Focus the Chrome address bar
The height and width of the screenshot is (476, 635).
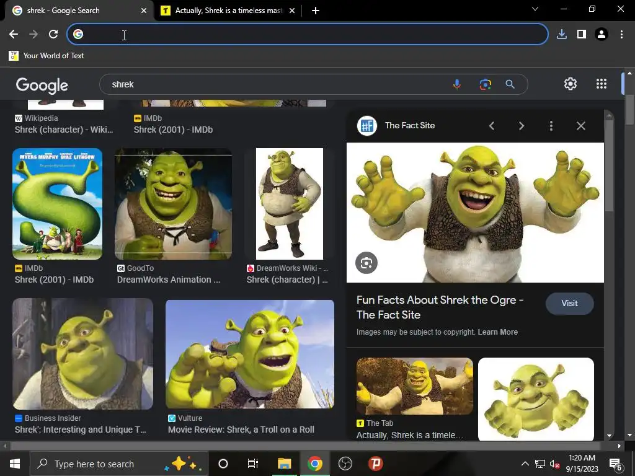(308, 35)
